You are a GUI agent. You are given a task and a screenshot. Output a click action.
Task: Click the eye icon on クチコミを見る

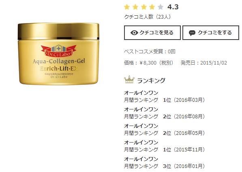134,33
